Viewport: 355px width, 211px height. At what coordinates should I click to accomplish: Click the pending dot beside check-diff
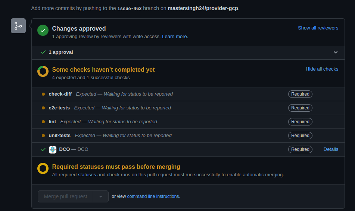pyautogui.click(x=43, y=94)
